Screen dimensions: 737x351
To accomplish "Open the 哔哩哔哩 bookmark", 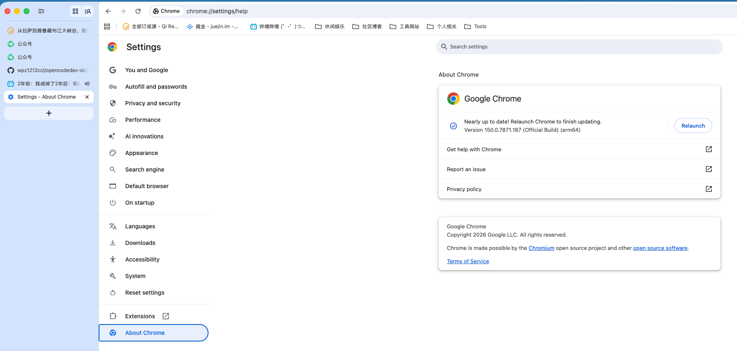I will tap(278, 27).
